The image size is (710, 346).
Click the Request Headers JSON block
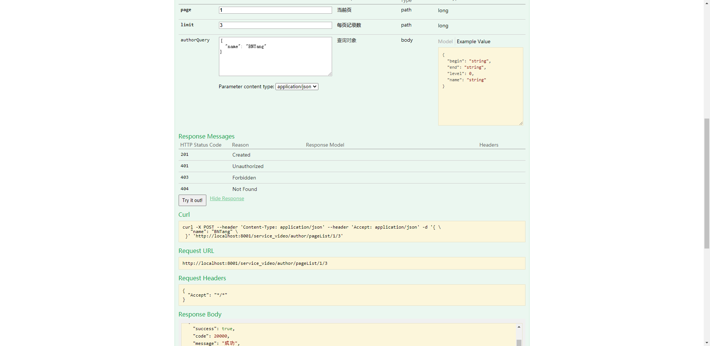point(352,295)
